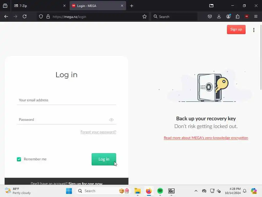Open the tracking protection shield icon
The image size is (262, 197).
click(x=41, y=17)
